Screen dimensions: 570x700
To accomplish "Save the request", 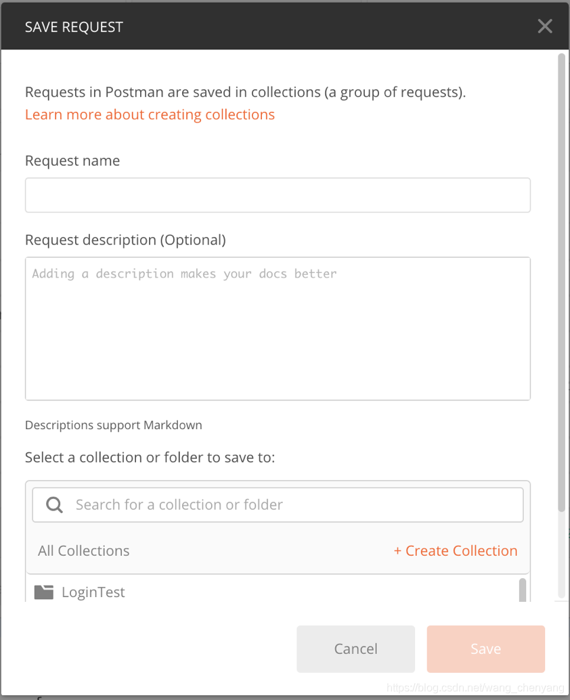I will pyautogui.click(x=485, y=649).
